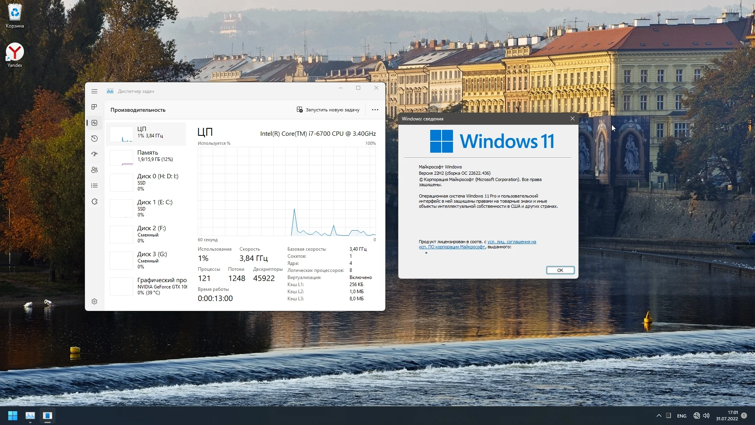Open Task Manager hamburger navigation menu
This screenshot has height=425, width=755.
(94, 91)
